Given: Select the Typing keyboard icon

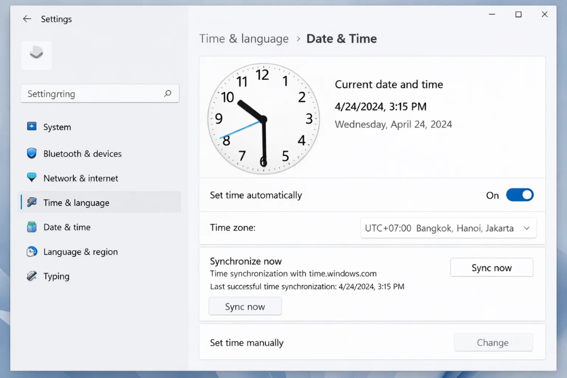Looking at the screenshot, I should pyautogui.click(x=31, y=276).
